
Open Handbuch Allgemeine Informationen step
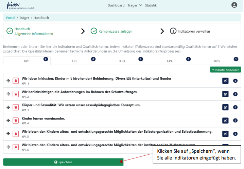click(x=33, y=31)
